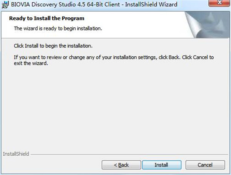Click the 'exit the wizard.' text line
The width and height of the screenshot is (231, 175).
(31, 63)
